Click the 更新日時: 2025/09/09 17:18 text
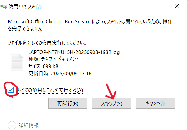188x130 pixels. [x=60, y=73]
